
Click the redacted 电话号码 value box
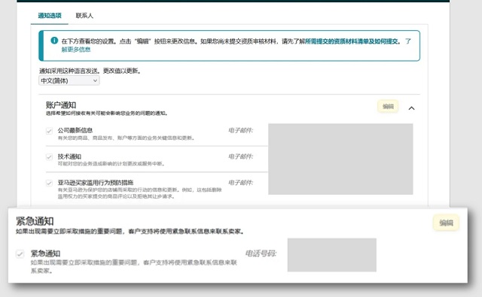(x=332, y=255)
